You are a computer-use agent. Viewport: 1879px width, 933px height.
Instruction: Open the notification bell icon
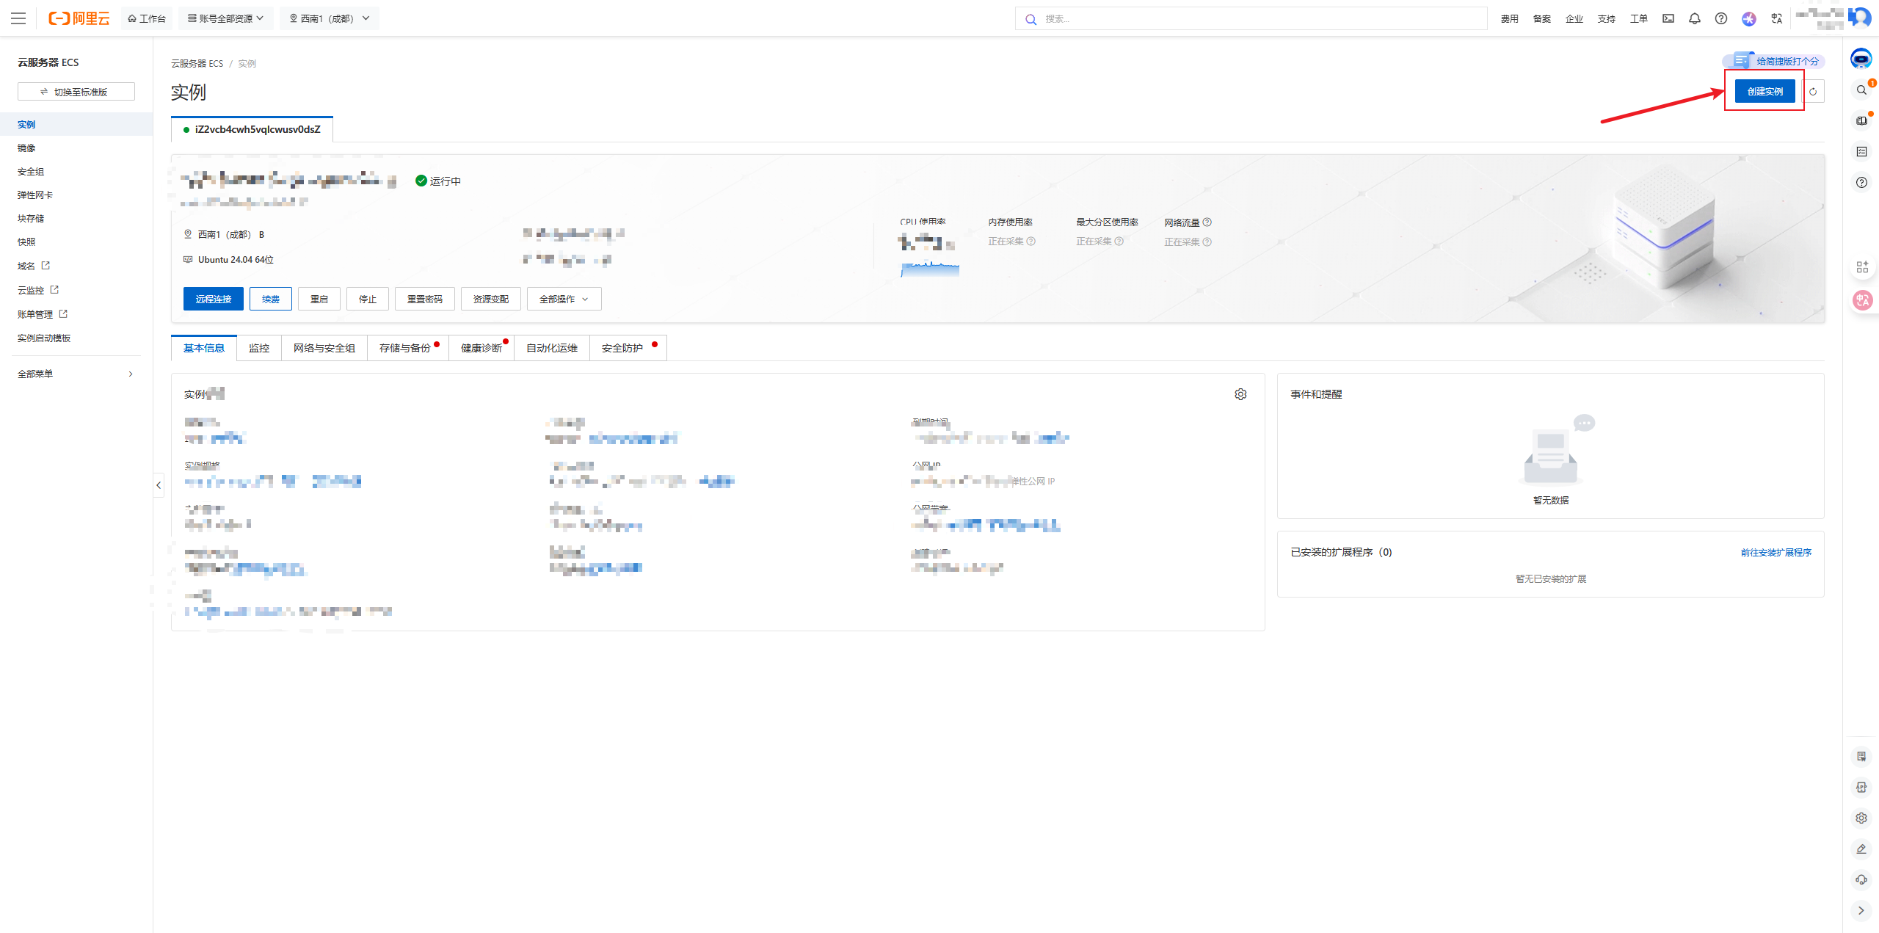click(1694, 18)
